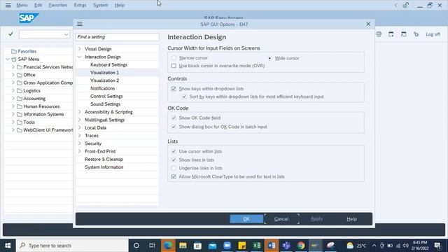448x252 pixels.
Task: Enable Underline links in lists
Action: [x=174, y=168]
